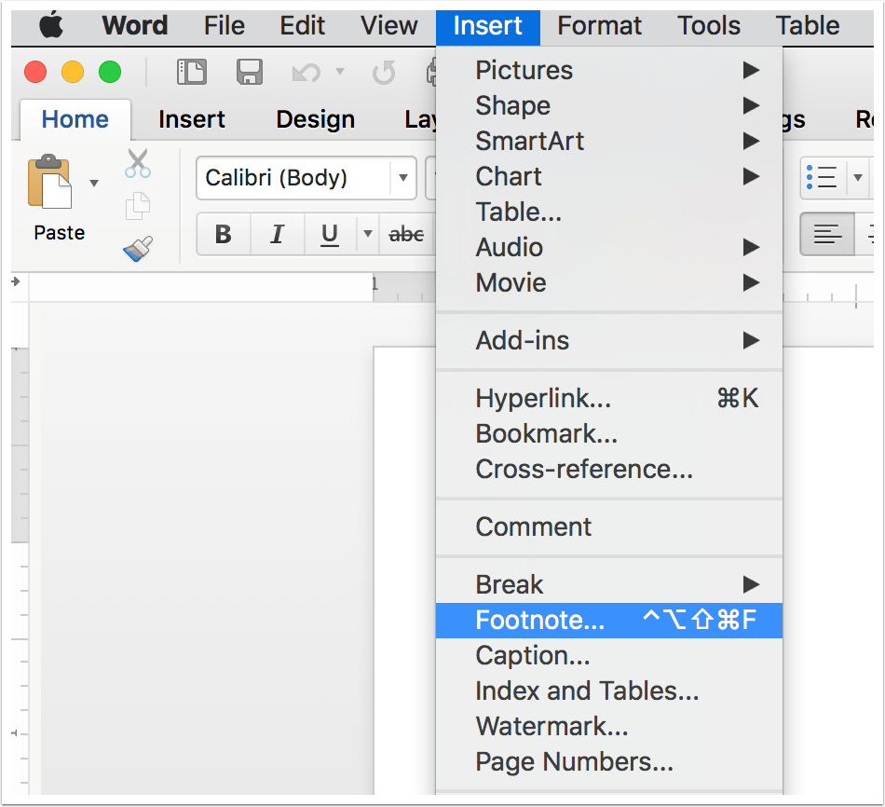Image resolution: width=885 pixels, height=807 pixels.
Task: Open the Edit menu
Action: click(303, 26)
